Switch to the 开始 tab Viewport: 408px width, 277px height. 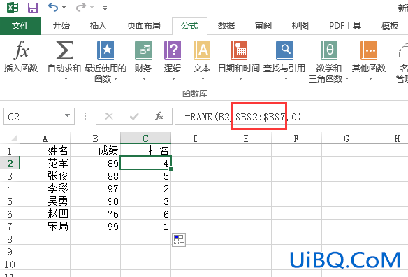pyautogui.click(x=61, y=26)
